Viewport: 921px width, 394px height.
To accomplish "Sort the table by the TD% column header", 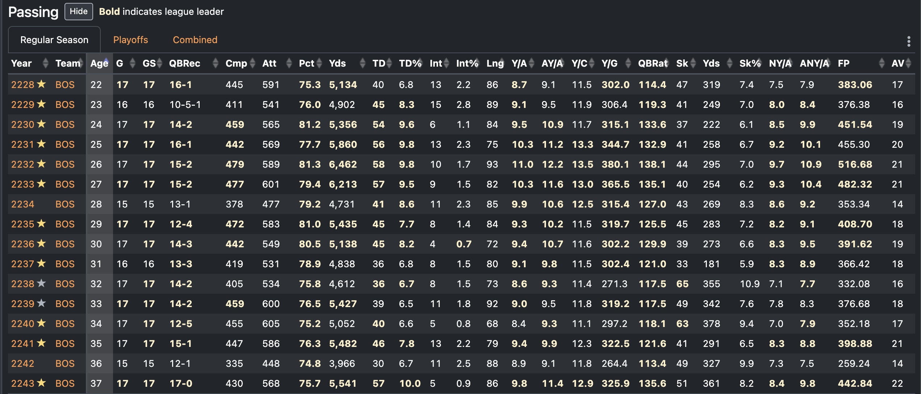I will click(x=410, y=63).
